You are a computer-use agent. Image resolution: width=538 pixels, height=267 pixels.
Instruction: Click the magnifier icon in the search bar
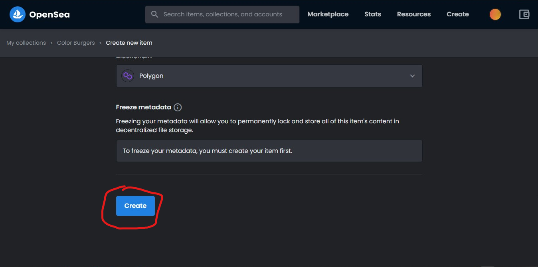coord(155,14)
